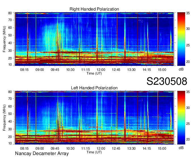Click the '80' frequency tick on Right Handed plot
This screenshot has width=193, height=157.
click(10, 13)
